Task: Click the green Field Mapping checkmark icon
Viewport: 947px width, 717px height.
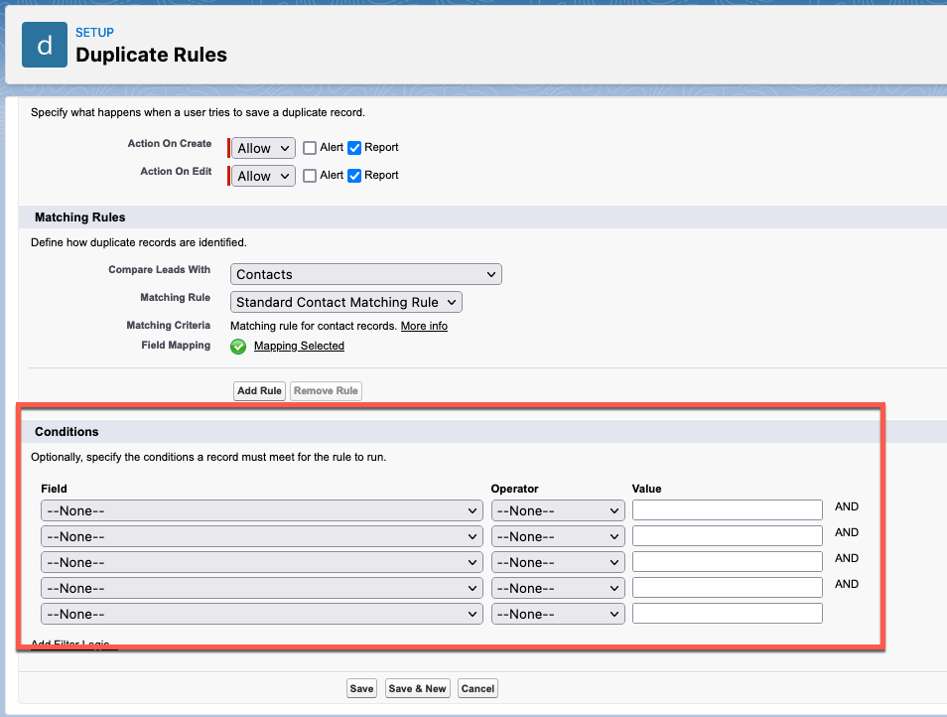Action: point(238,347)
